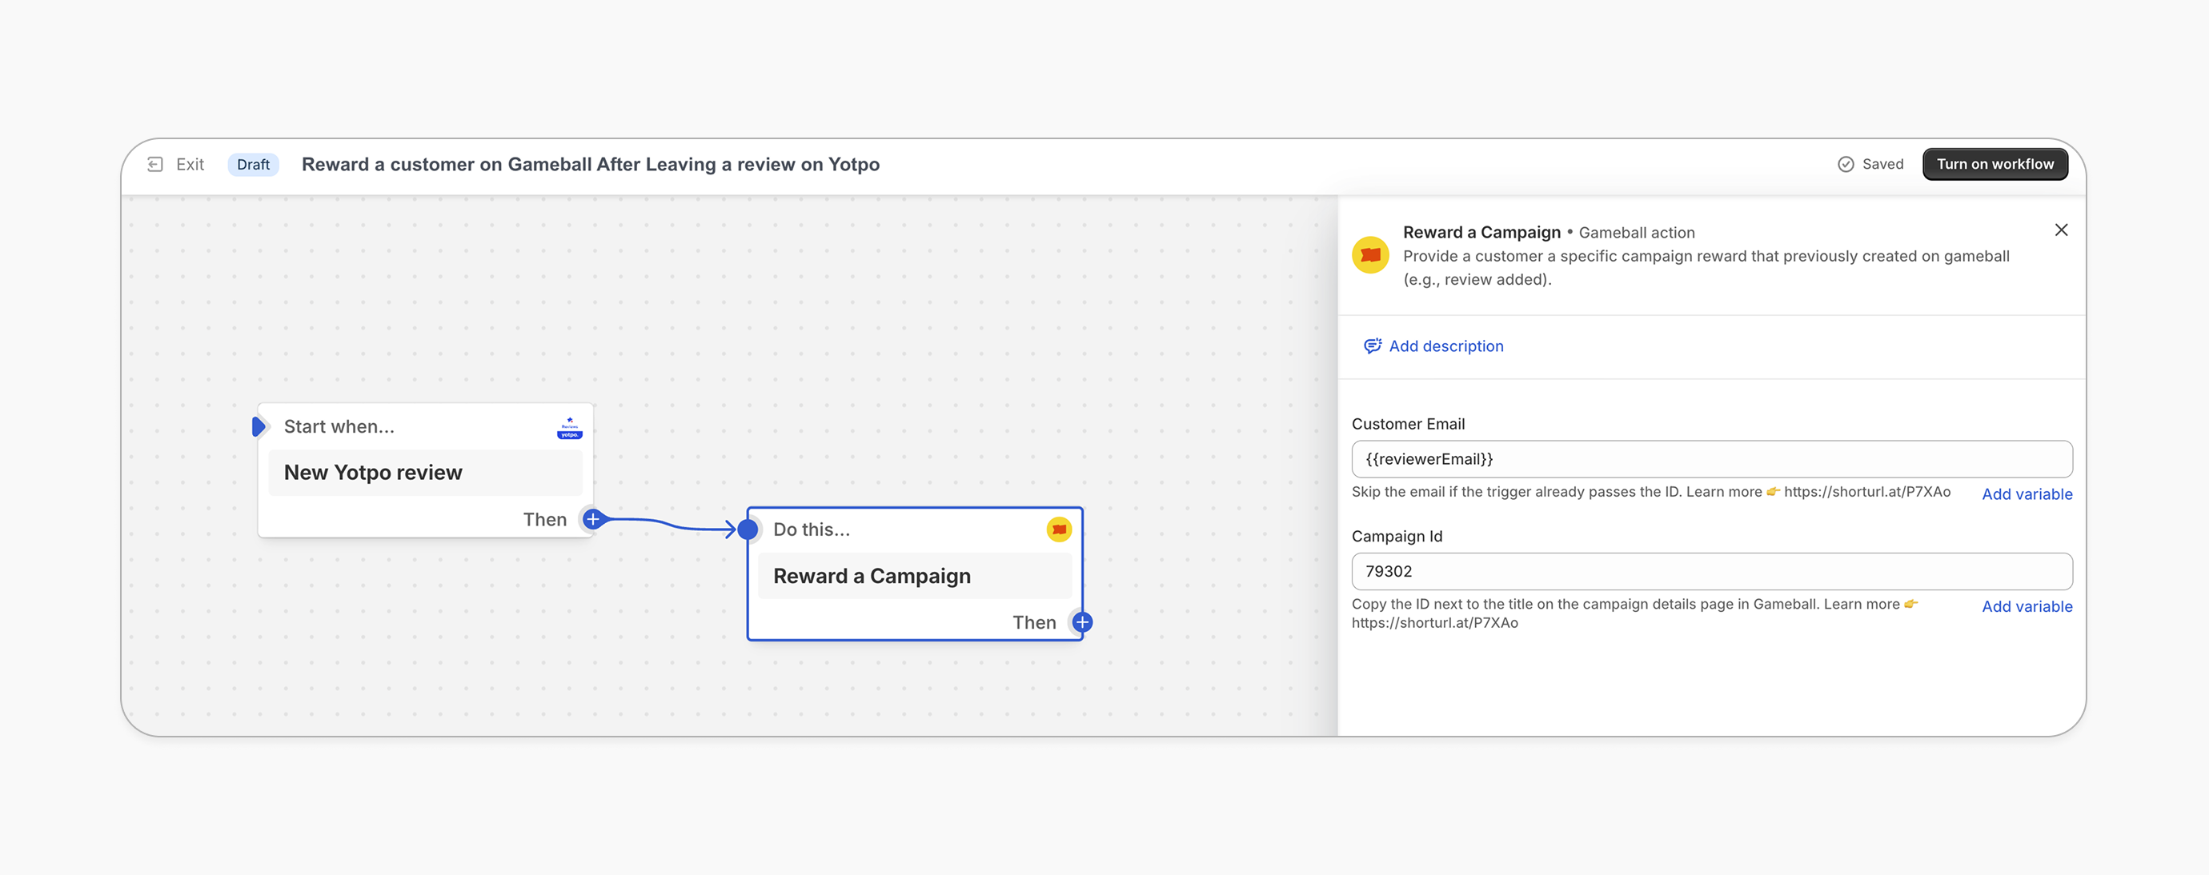Click the Add description speech-bubble icon
Image resolution: width=2209 pixels, height=875 pixels.
(x=1373, y=346)
